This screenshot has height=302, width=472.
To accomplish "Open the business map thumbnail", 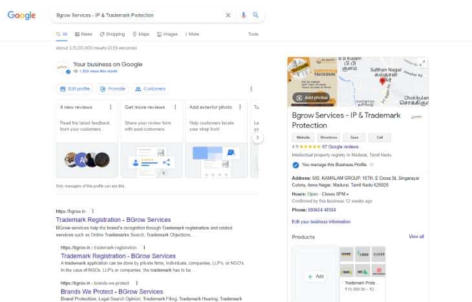I will click(383, 81).
